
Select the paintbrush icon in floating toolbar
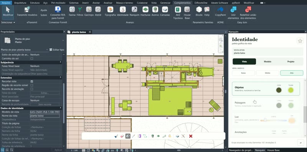click(x=116, y=136)
